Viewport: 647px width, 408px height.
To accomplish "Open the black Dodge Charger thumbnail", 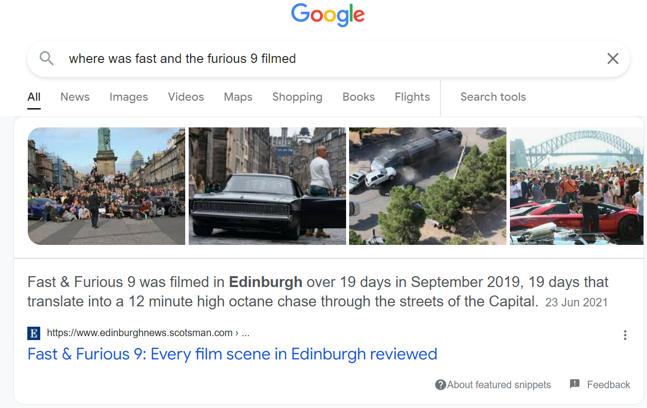I will pyautogui.click(x=267, y=186).
